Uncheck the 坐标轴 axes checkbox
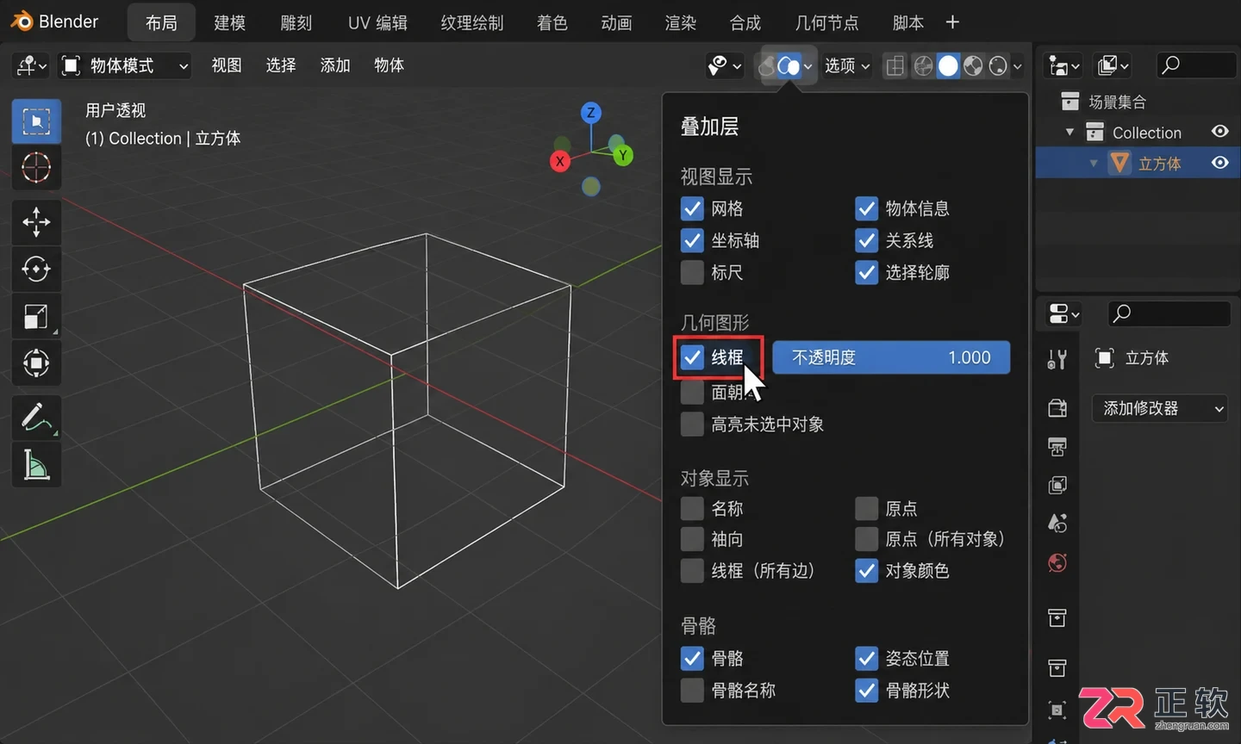The image size is (1241, 744). click(x=692, y=240)
